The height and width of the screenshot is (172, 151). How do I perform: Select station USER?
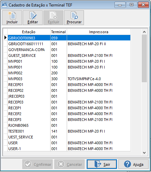pyautogui.click(x=29, y=143)
